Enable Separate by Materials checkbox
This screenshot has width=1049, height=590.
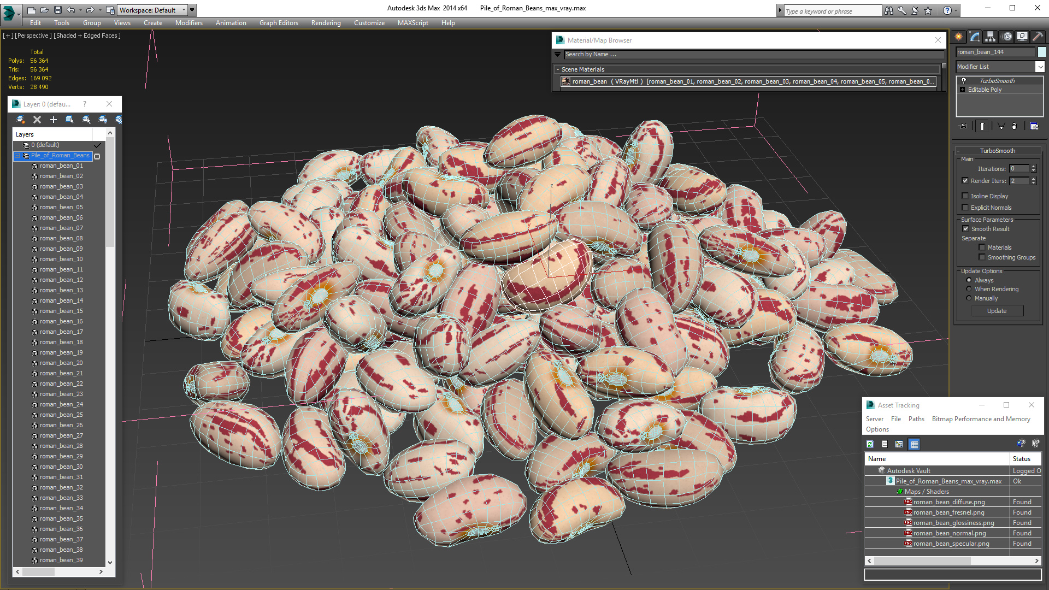(982, 247)
